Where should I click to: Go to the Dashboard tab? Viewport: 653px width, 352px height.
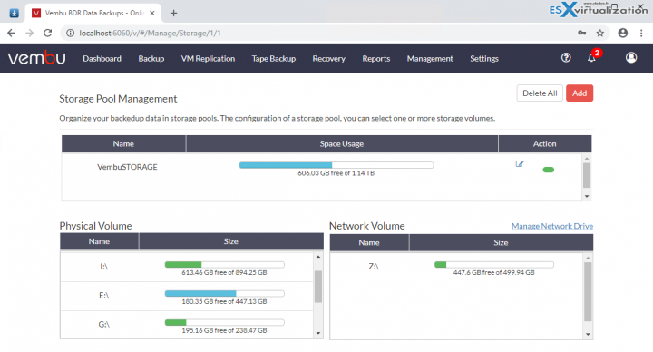[102, 59]
